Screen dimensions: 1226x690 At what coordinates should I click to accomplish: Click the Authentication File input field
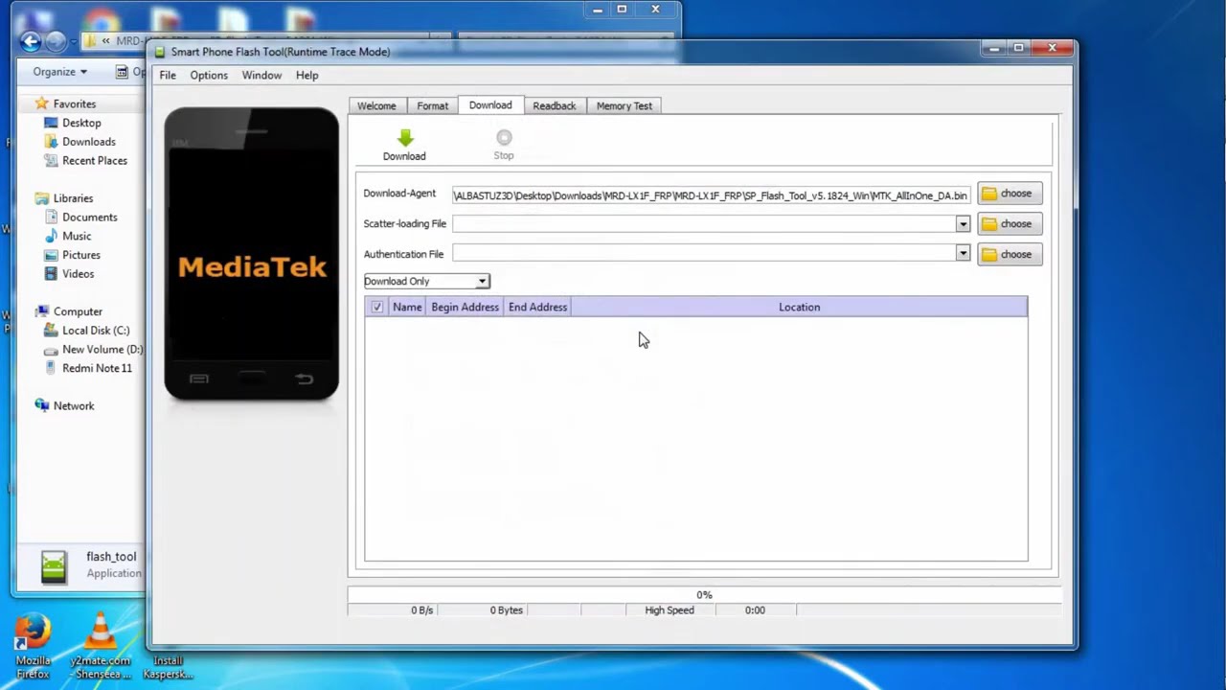point(704,254)
